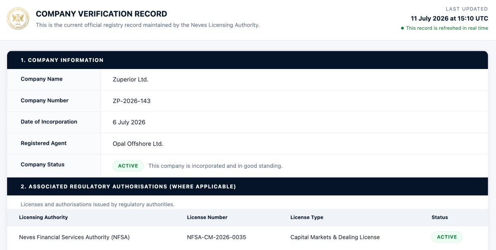Click the Last Updated timestamp 11 July 2026
This screenshot has width=496, height=250.
[449, 19]
